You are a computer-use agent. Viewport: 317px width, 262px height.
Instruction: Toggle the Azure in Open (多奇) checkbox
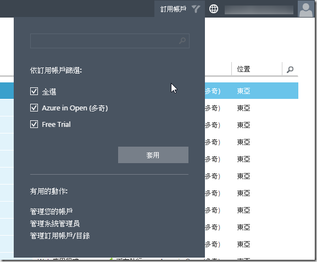(34, 108)
